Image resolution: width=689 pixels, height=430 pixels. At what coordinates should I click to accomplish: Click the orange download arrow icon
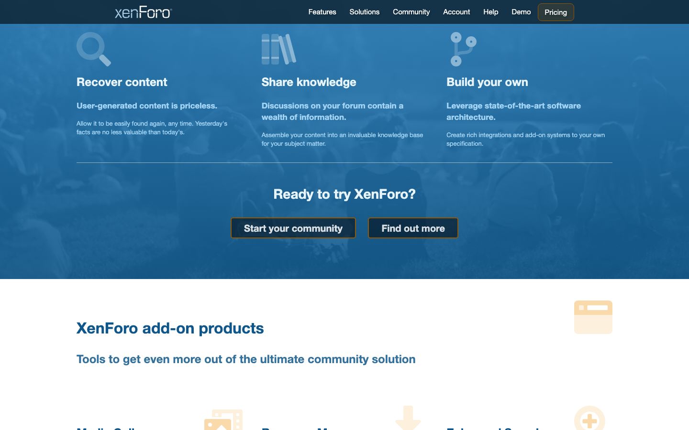pos(408,418)
